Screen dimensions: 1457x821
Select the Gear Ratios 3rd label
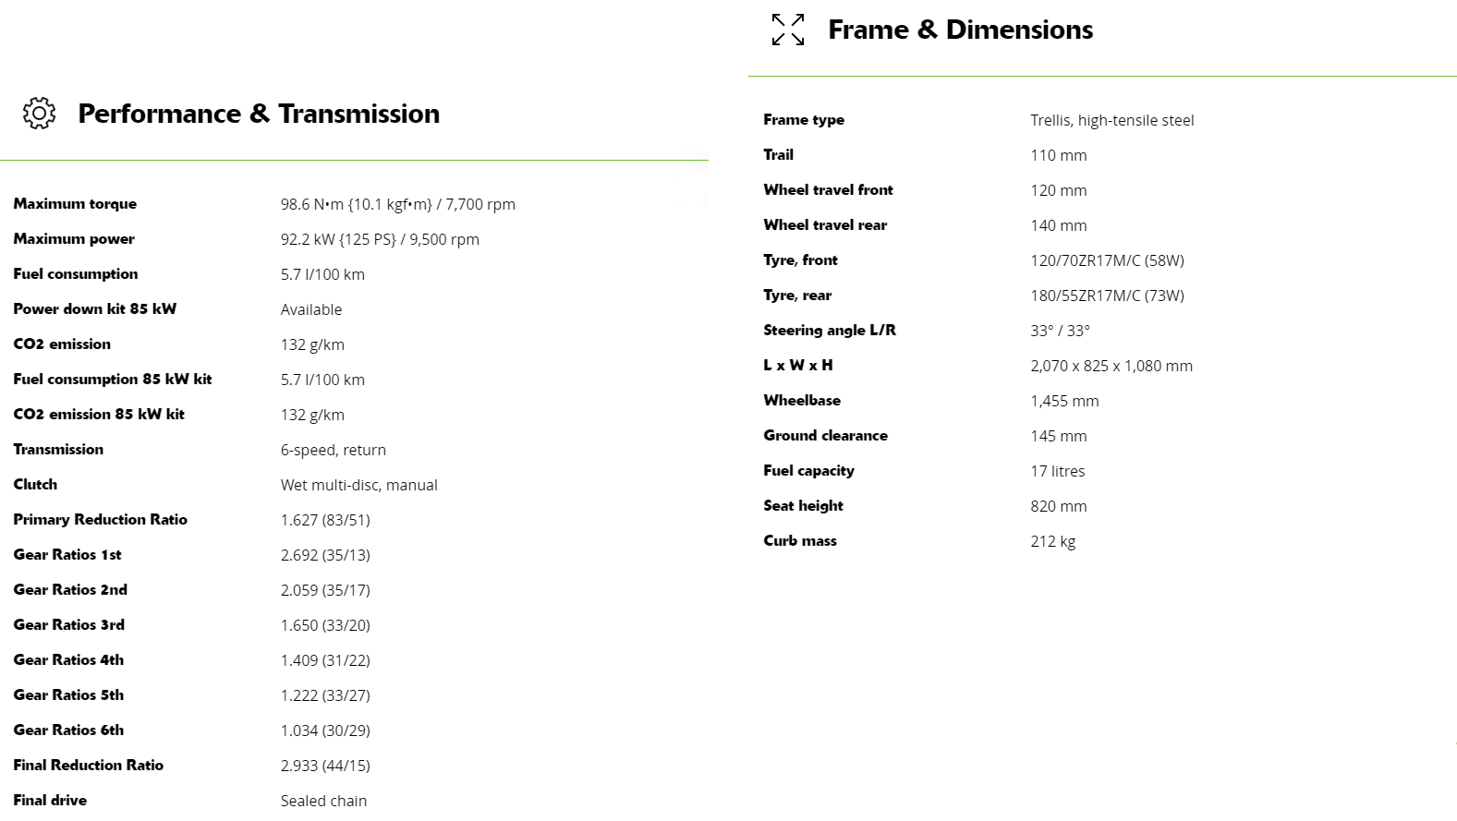pos(68,625)
